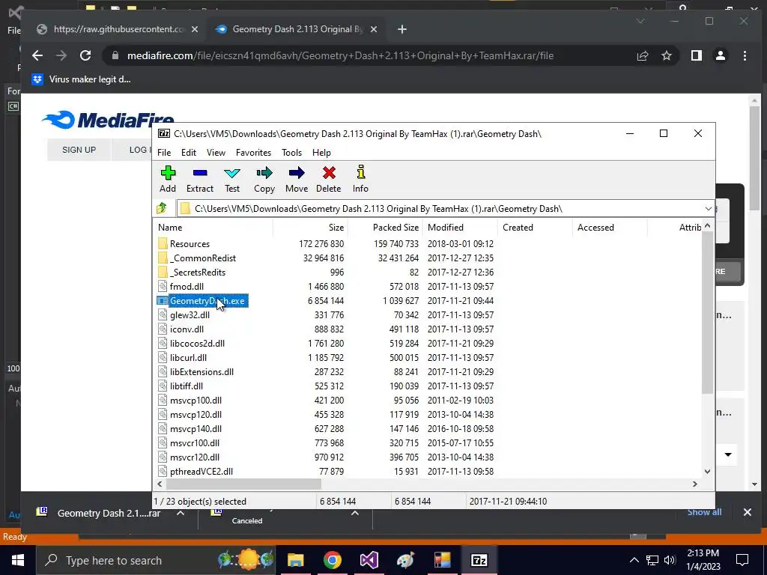Close the Geometry Dash 2.113 Chrome tab
The image size is (767, 575).
(374, 29)
